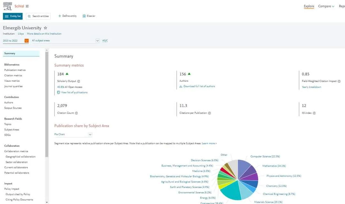The image size is (345, 204).
Task: Click the Materials Science pie label
Action: pyautogui.click(x=268, y=202)
